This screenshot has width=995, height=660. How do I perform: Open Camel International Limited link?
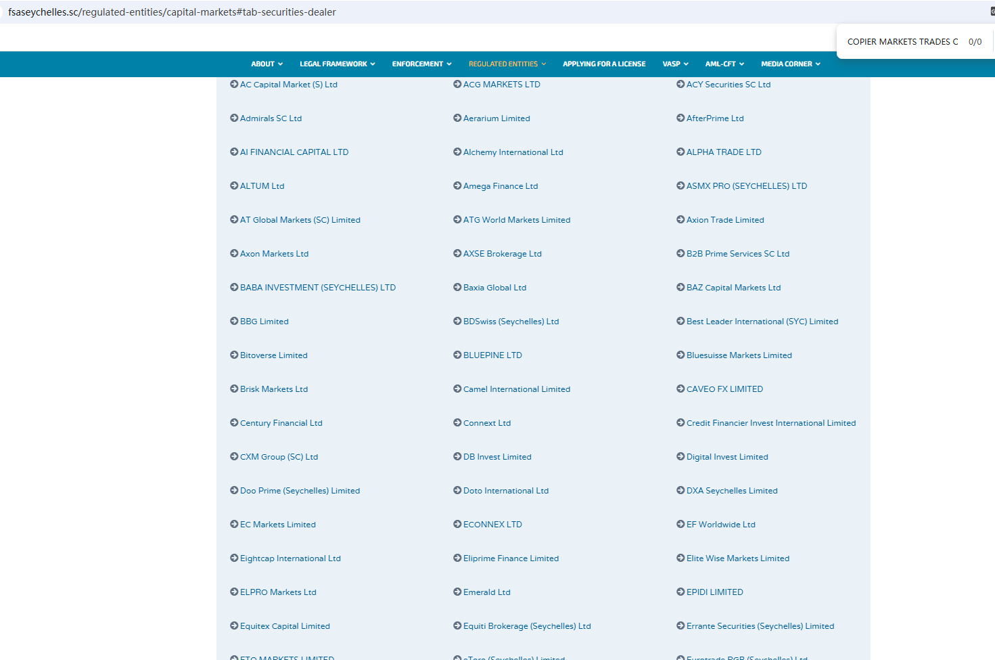click(x=517, y=389)
